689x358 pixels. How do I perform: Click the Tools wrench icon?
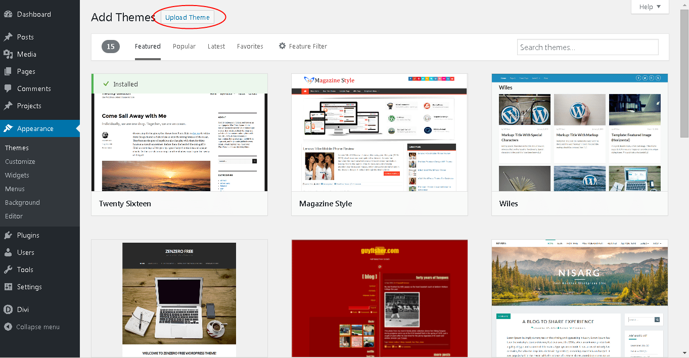pyautogui.click(x=8, y=270)
